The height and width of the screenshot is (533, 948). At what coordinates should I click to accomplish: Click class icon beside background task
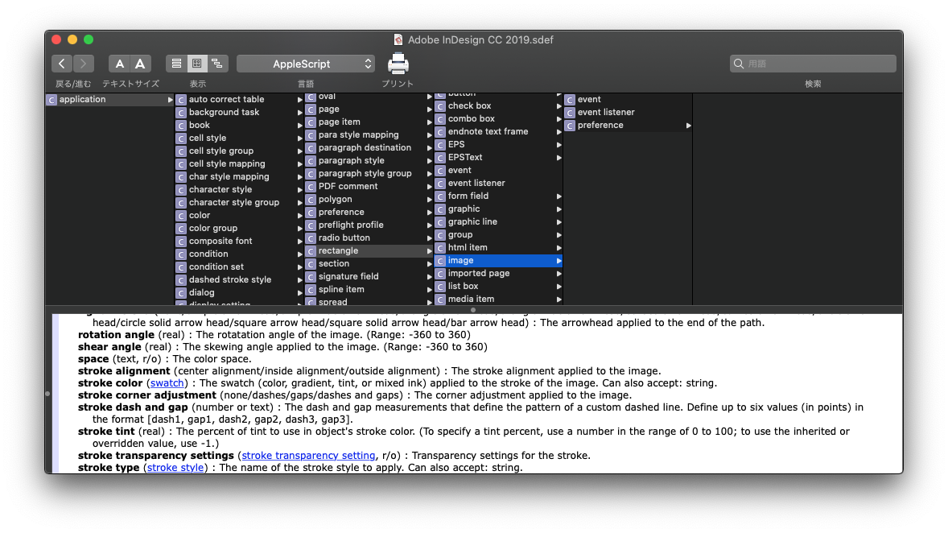181,113
